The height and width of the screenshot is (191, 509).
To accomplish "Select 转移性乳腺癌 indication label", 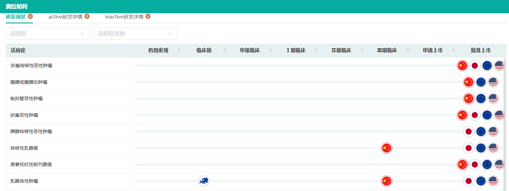I will 24,148.
